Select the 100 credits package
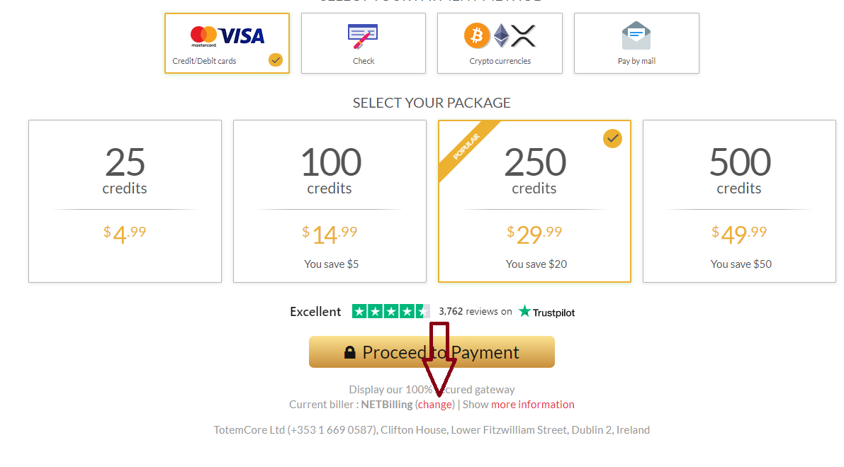This screenshot has width=844, height=467. coord(330,201)
